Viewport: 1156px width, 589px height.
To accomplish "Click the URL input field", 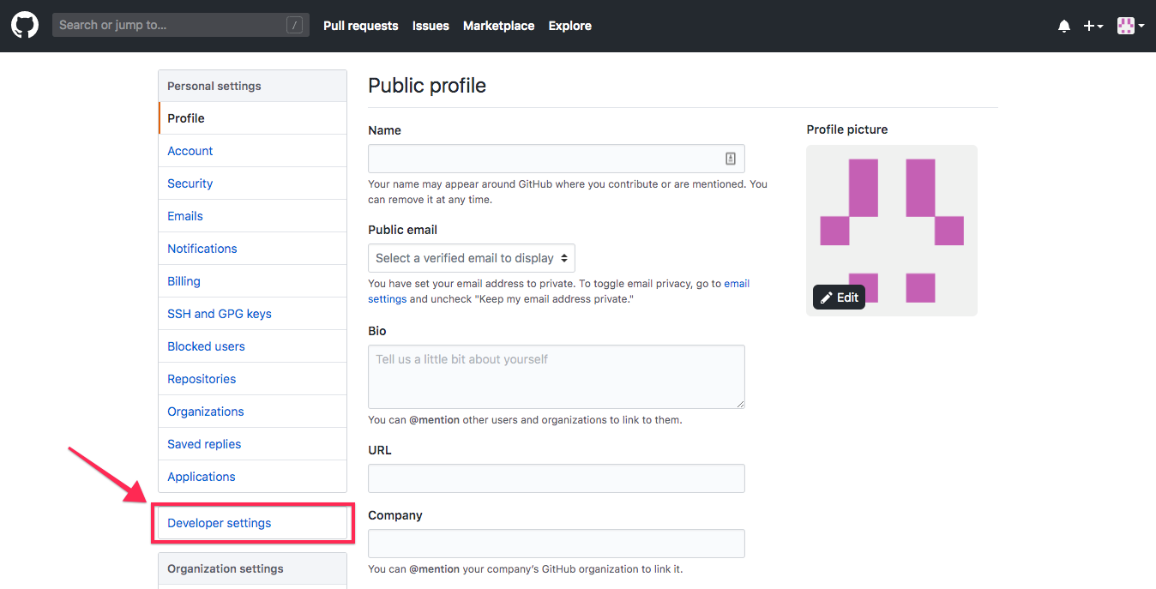I will click(556, 478).
